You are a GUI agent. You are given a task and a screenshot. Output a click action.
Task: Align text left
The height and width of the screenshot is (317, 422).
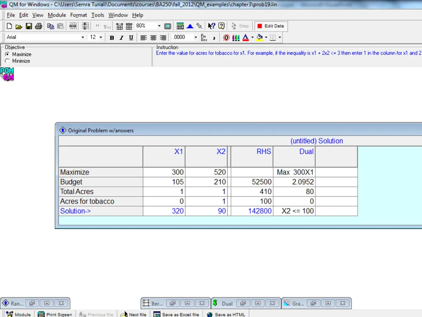click(x=143, y=38)
